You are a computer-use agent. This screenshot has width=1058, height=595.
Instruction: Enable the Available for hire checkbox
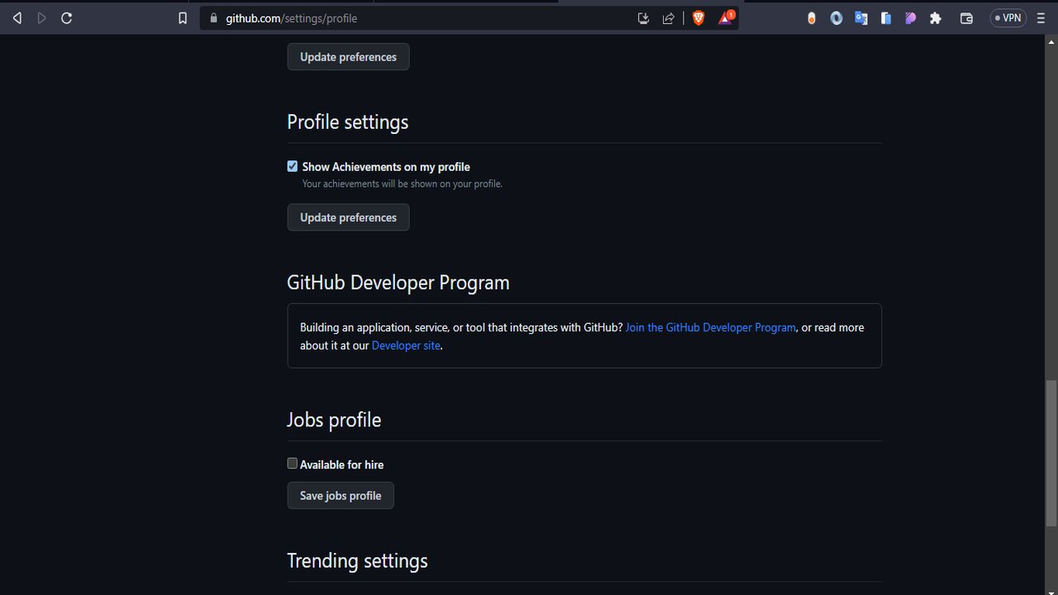click(x=293, y=464)
